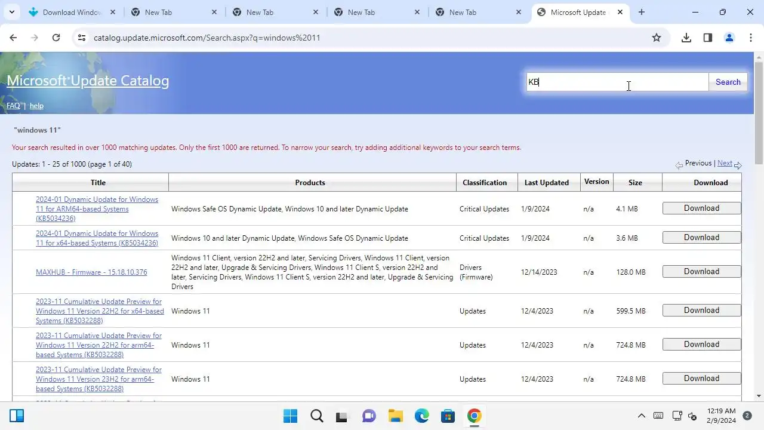Show hidden tray icons chevron
The image size is (764, 430).
642,416
